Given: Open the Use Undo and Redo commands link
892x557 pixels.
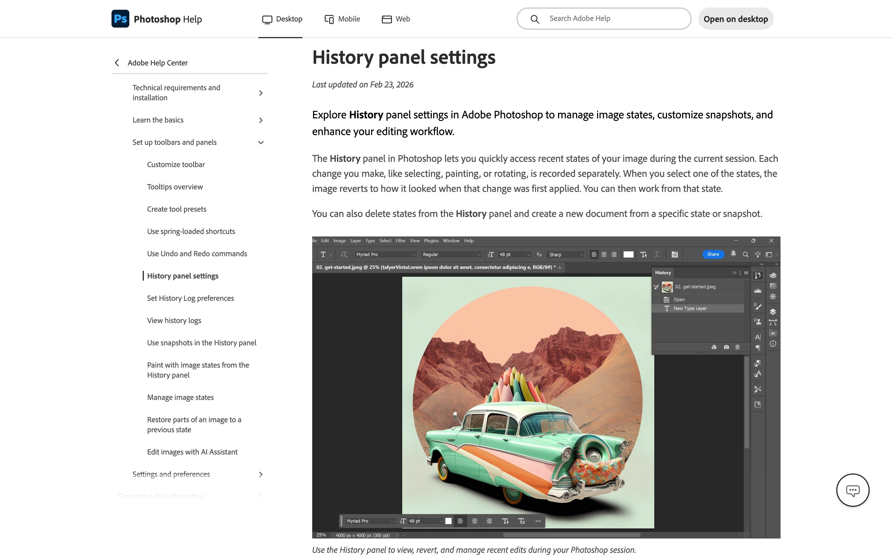Looking at the screenshot, I should coord(197,253).
